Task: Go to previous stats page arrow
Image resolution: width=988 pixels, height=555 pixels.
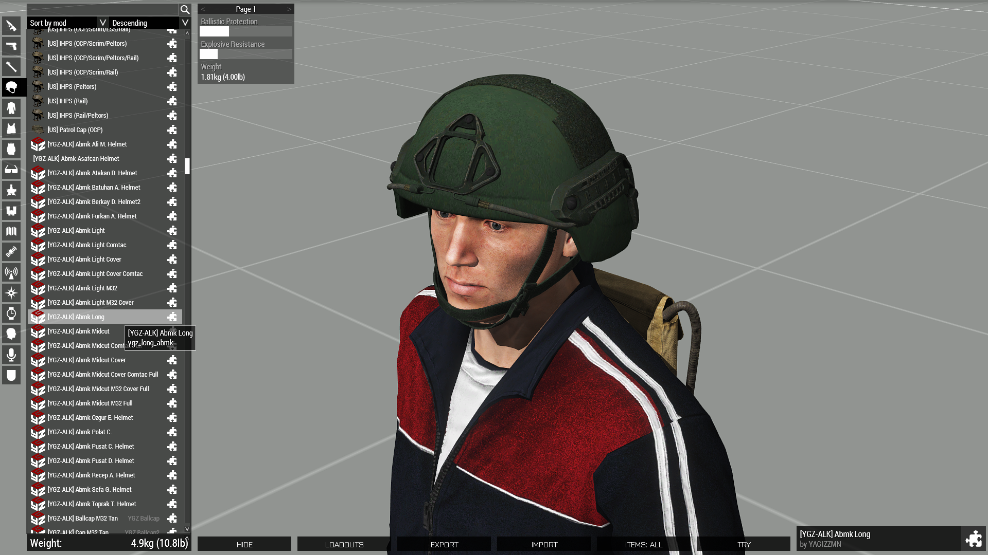Action: click(203, 9)
